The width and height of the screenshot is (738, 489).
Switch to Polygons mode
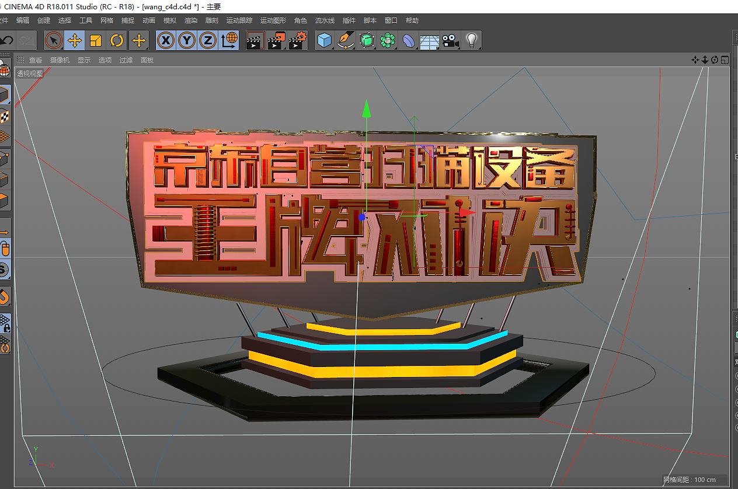coord(5,200)
